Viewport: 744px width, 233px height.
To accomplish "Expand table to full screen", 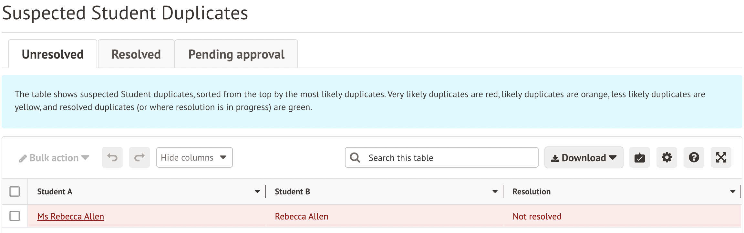I will tap(721, 157).
